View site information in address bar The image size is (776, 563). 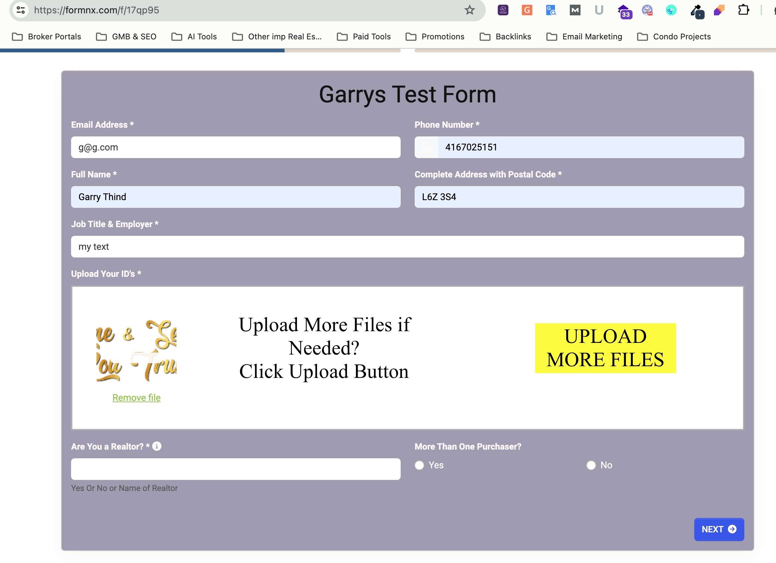[21, 10]
